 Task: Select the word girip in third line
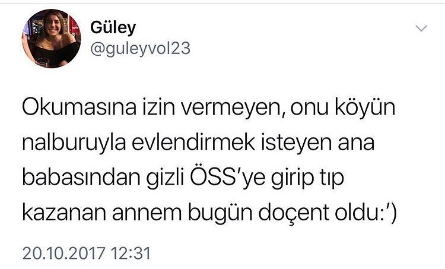(x=293, y=179)
